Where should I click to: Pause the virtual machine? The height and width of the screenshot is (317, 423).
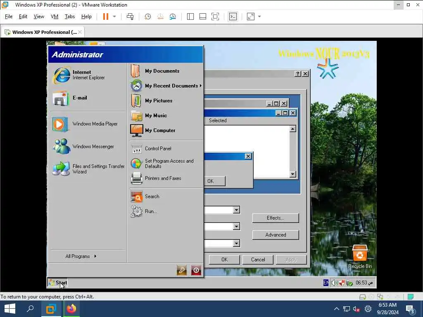click(105, 17)
